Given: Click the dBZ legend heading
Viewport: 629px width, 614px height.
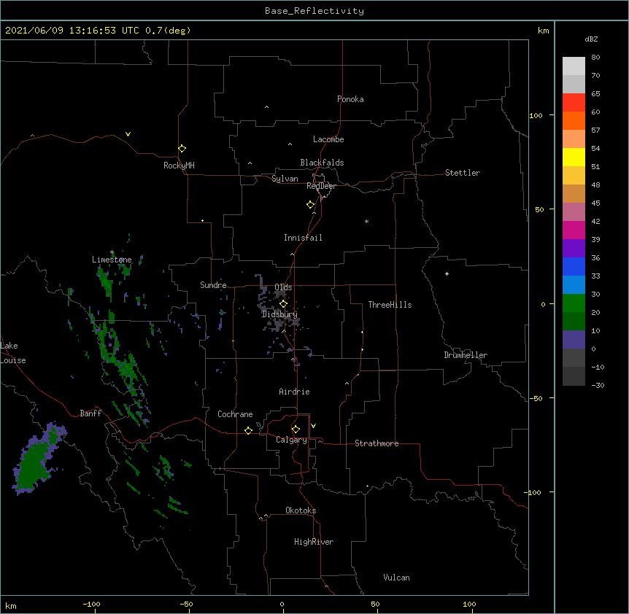Looking at the screenshot, I should point(591,39).
